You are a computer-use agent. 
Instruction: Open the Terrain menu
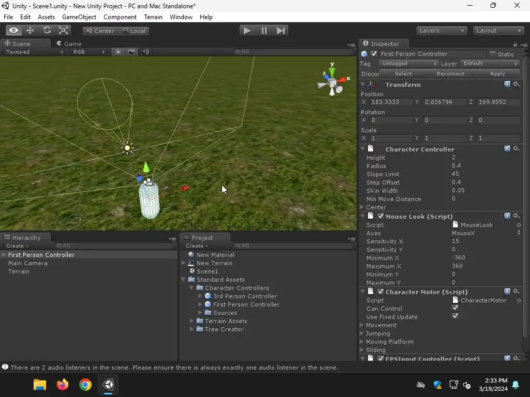coord(153,17)
